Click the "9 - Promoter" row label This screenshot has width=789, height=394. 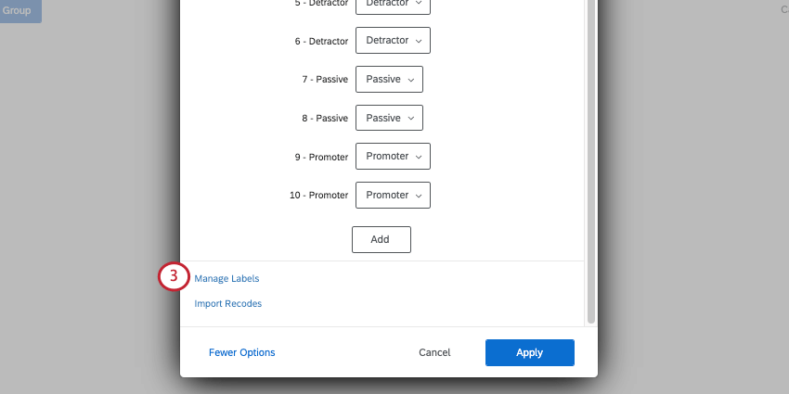320,157
